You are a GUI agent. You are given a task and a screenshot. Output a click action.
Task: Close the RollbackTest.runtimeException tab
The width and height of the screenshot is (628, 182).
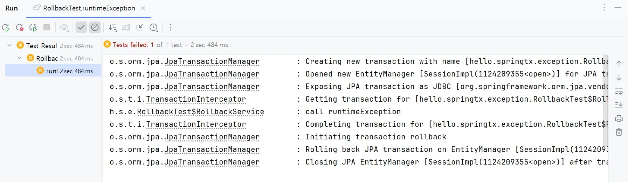[143, 8]
